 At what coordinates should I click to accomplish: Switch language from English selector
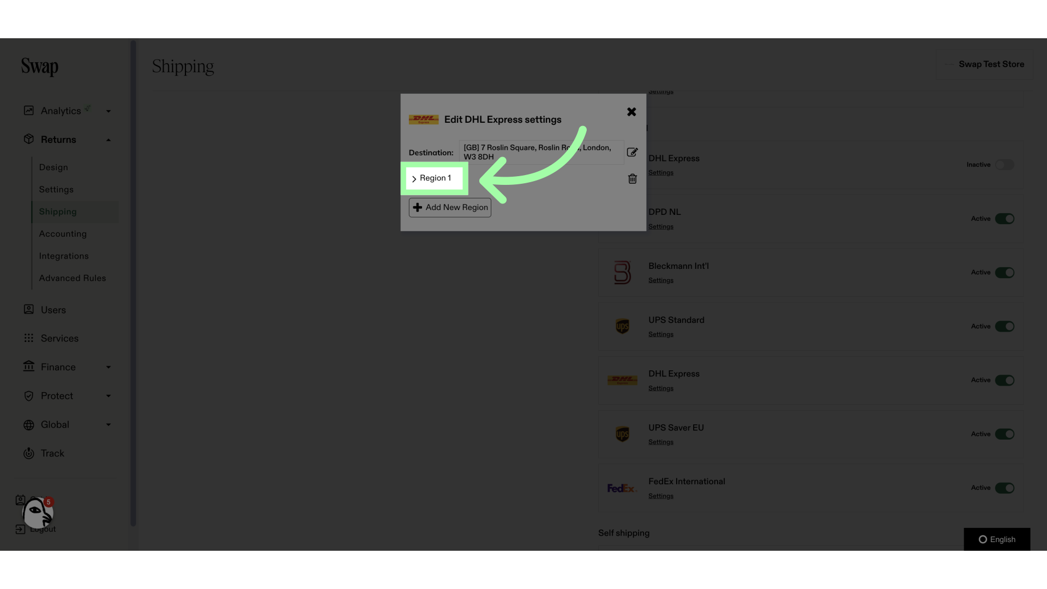(997, 539)
